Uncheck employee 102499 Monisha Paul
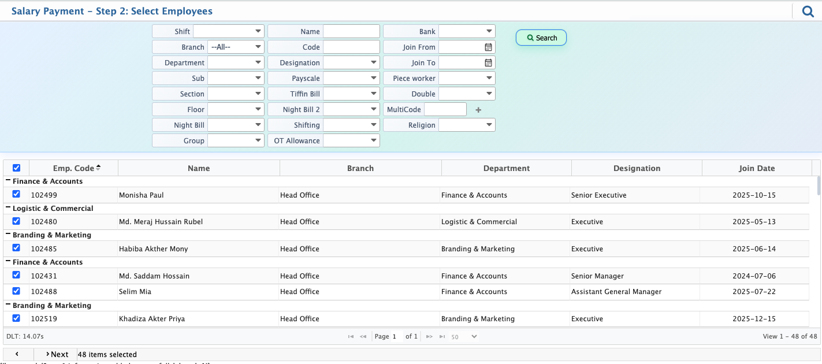822x364 pixels. click(16, 194)
